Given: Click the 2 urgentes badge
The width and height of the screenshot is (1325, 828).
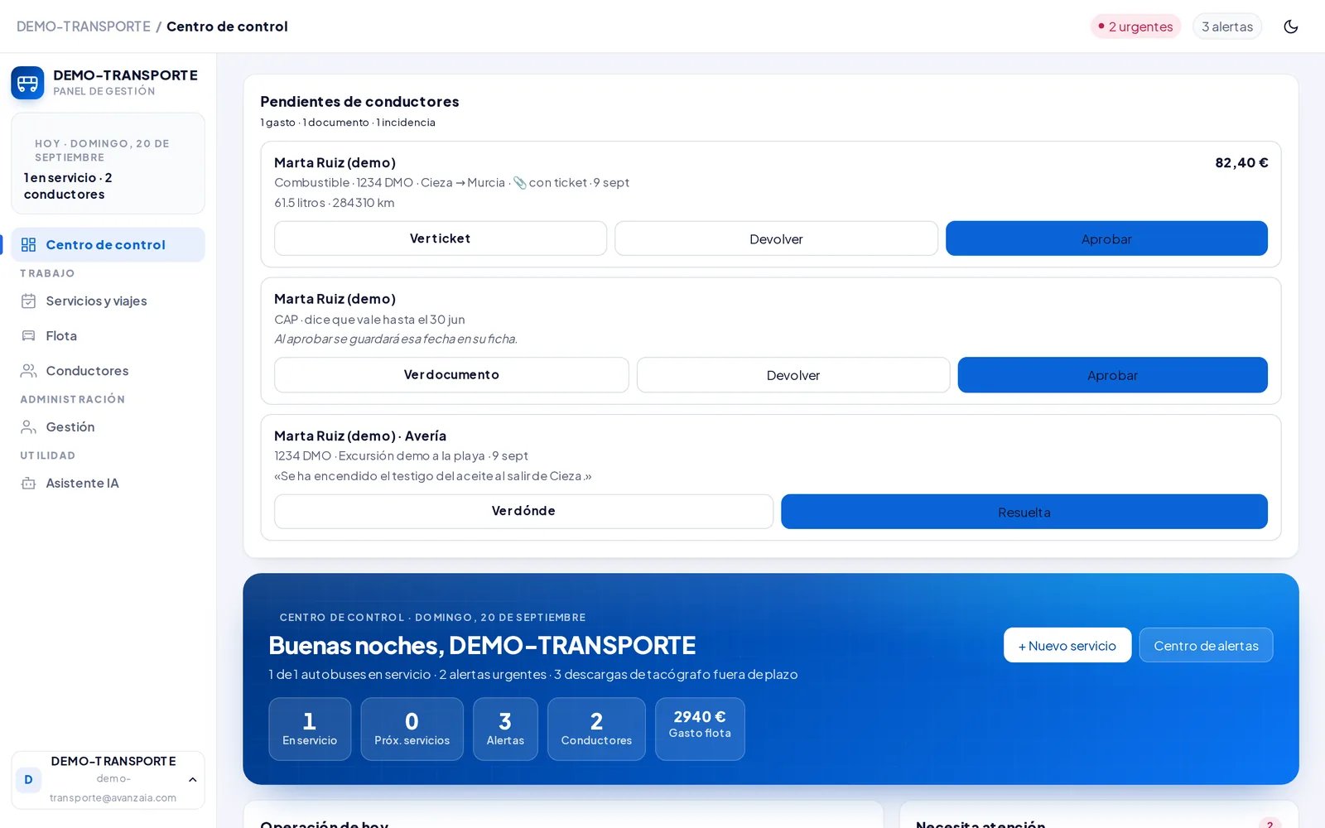Looking at the screenshot, I should [1135, 26].
